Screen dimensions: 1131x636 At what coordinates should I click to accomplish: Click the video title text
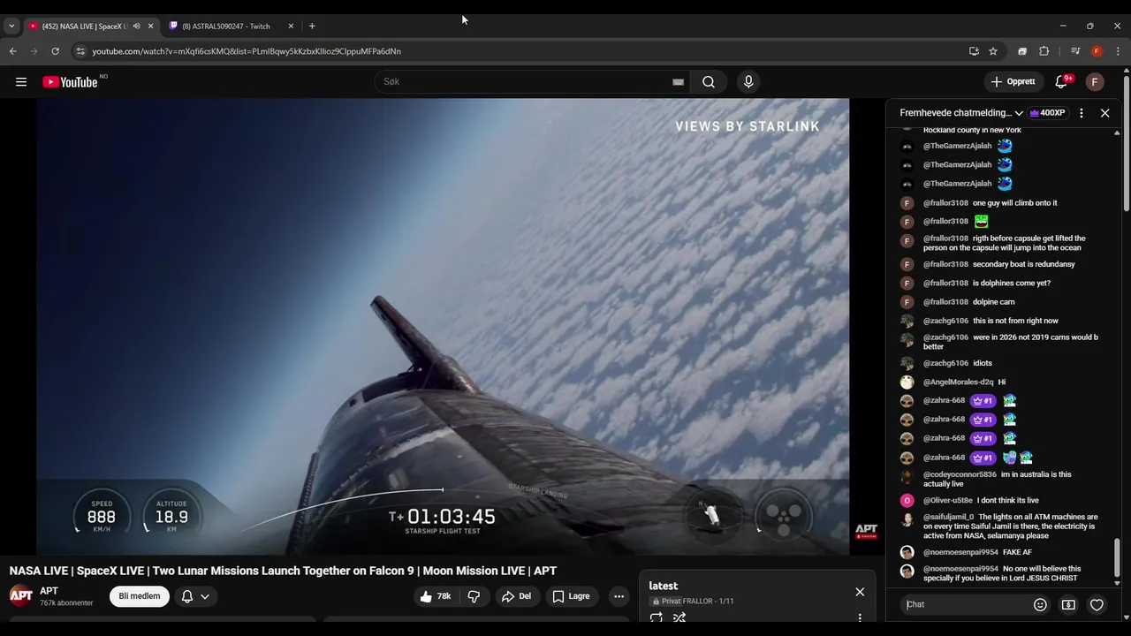[x=283, y=571]
